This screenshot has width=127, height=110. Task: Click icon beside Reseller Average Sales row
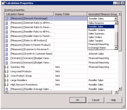7,89
